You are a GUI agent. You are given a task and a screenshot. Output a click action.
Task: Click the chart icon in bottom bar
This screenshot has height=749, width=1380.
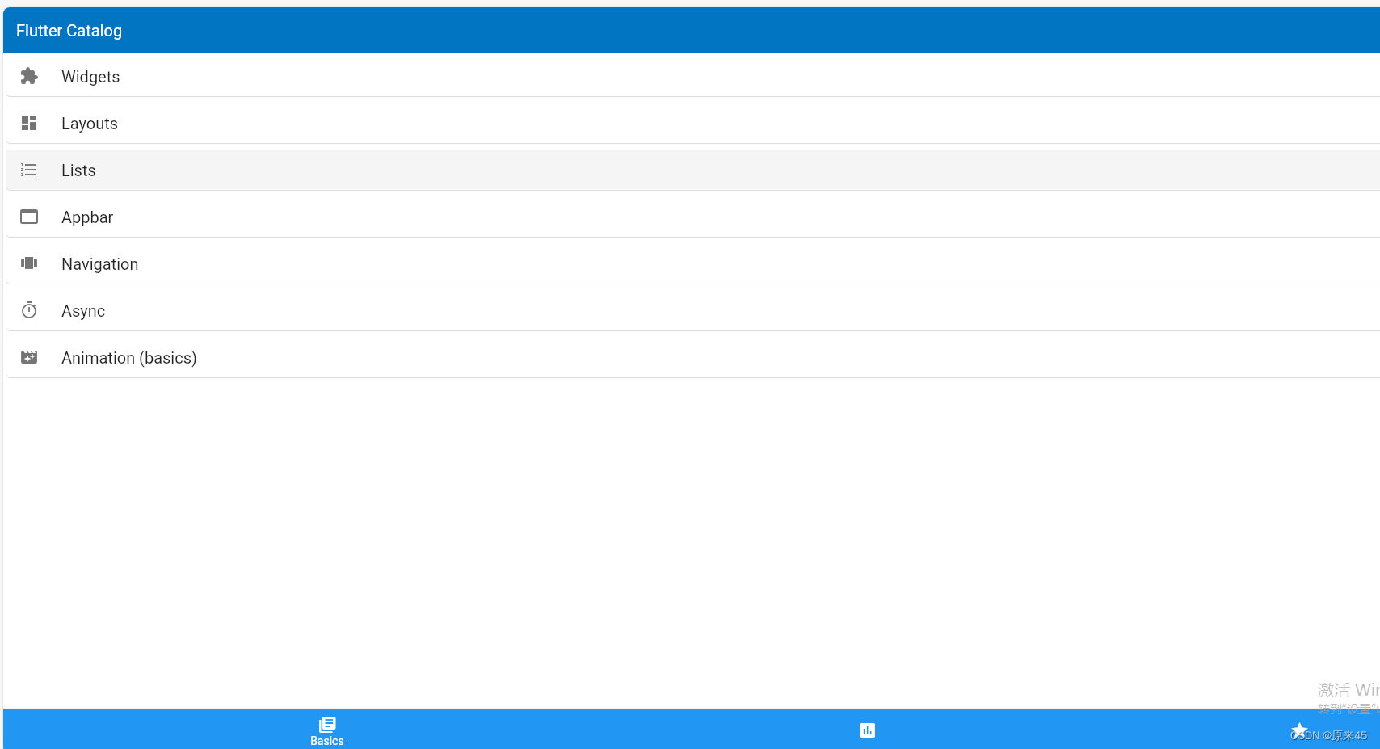coord(867,730)
